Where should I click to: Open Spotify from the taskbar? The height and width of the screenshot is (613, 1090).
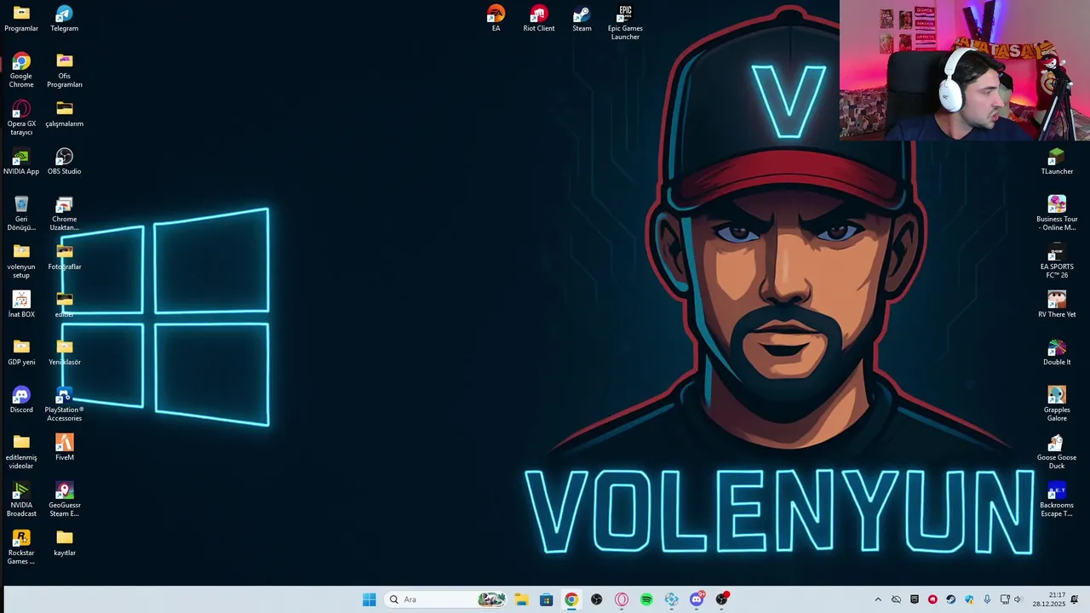click(x=646, y=599)
